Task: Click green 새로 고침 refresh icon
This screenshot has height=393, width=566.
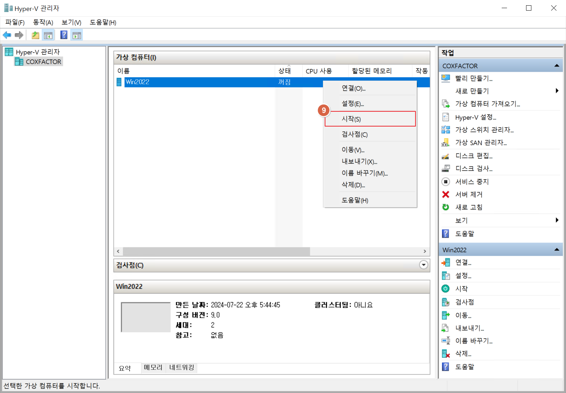Action: (x=446, y=207)
